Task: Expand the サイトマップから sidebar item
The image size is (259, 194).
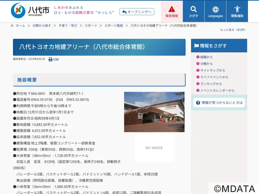Action: point(211,70)
